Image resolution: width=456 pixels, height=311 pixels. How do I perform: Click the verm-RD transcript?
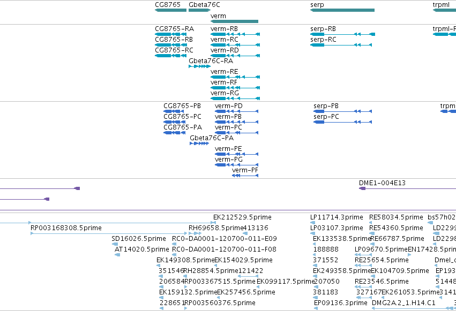(x=235, y=56)
